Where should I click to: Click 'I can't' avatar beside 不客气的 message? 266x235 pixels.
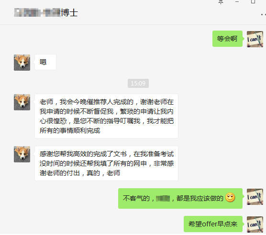point(255,197)
